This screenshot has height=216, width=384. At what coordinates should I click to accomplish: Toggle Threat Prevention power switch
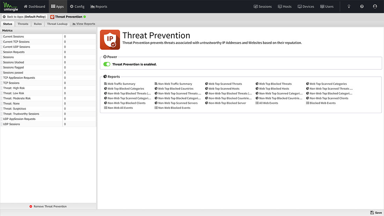[107, 64]
